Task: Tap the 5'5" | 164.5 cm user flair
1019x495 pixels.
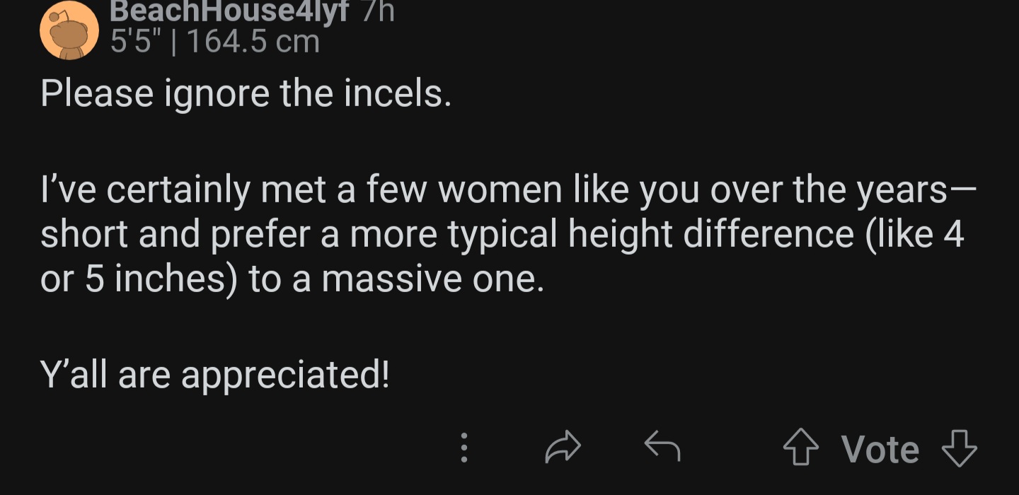Action: click(x=216, y=42)
